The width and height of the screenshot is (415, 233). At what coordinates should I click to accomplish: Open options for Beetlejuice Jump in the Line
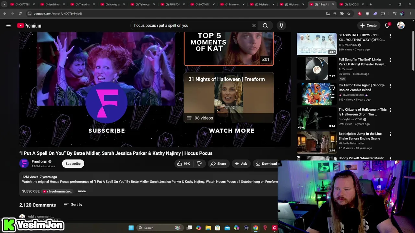tap(390, 134)
